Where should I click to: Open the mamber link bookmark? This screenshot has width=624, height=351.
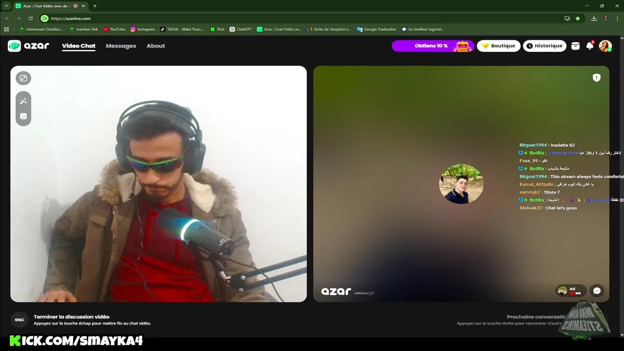83,29
